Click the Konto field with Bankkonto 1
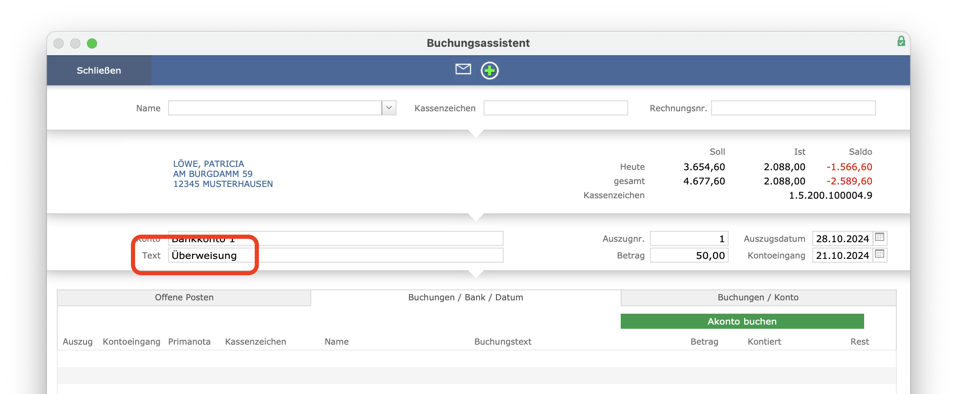Viewport: 957px width, 394px height. click(335, 238)
